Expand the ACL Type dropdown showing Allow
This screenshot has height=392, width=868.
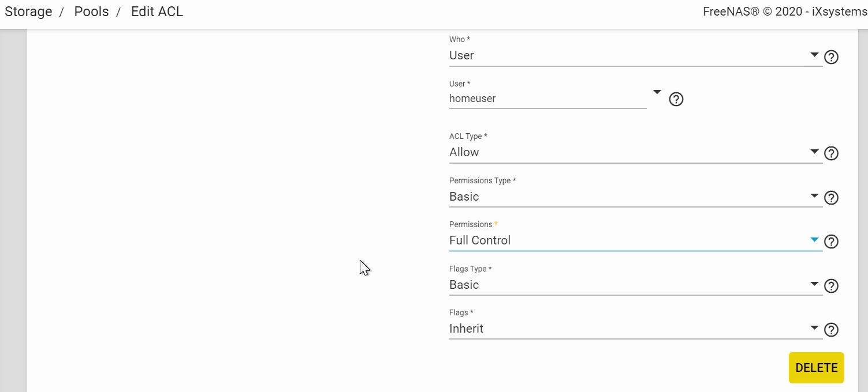click(x=636, y=152)
